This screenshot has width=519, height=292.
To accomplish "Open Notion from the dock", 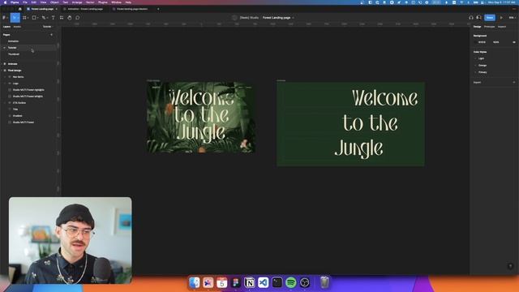I will click(250, 282).
